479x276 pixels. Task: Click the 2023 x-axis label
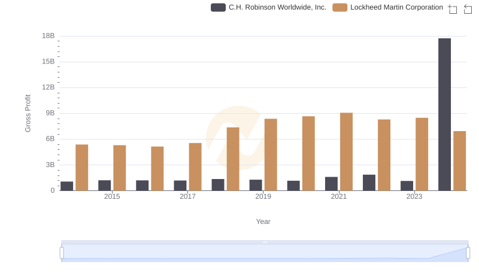[414, 196]
